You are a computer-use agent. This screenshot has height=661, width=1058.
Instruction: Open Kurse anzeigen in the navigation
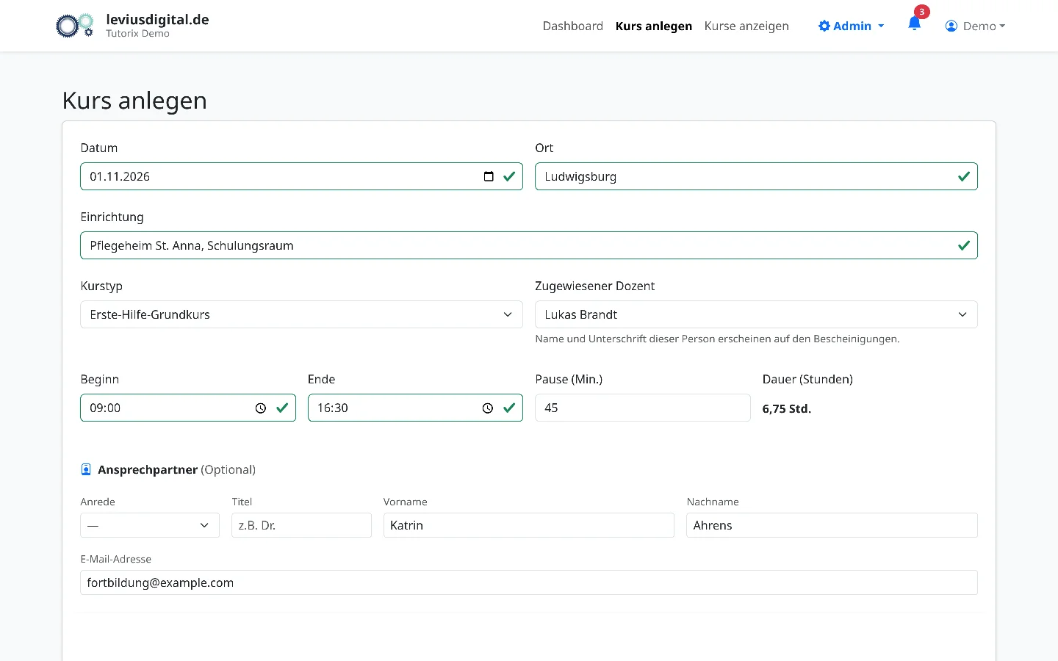(x=746, y=26)
